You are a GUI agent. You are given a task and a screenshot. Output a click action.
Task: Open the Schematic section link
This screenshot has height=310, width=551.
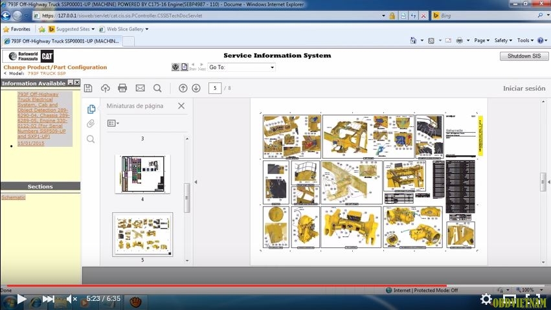click(x=14, y=197)
